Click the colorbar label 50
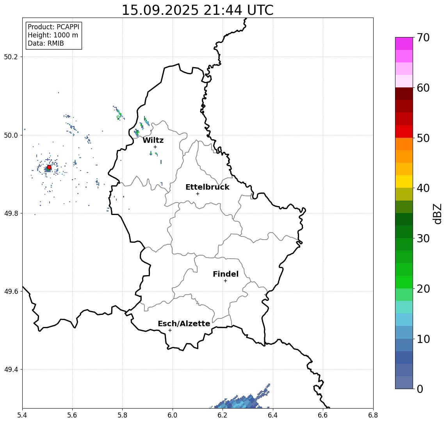Screen dimensions: 447x423 coord(423,138)
